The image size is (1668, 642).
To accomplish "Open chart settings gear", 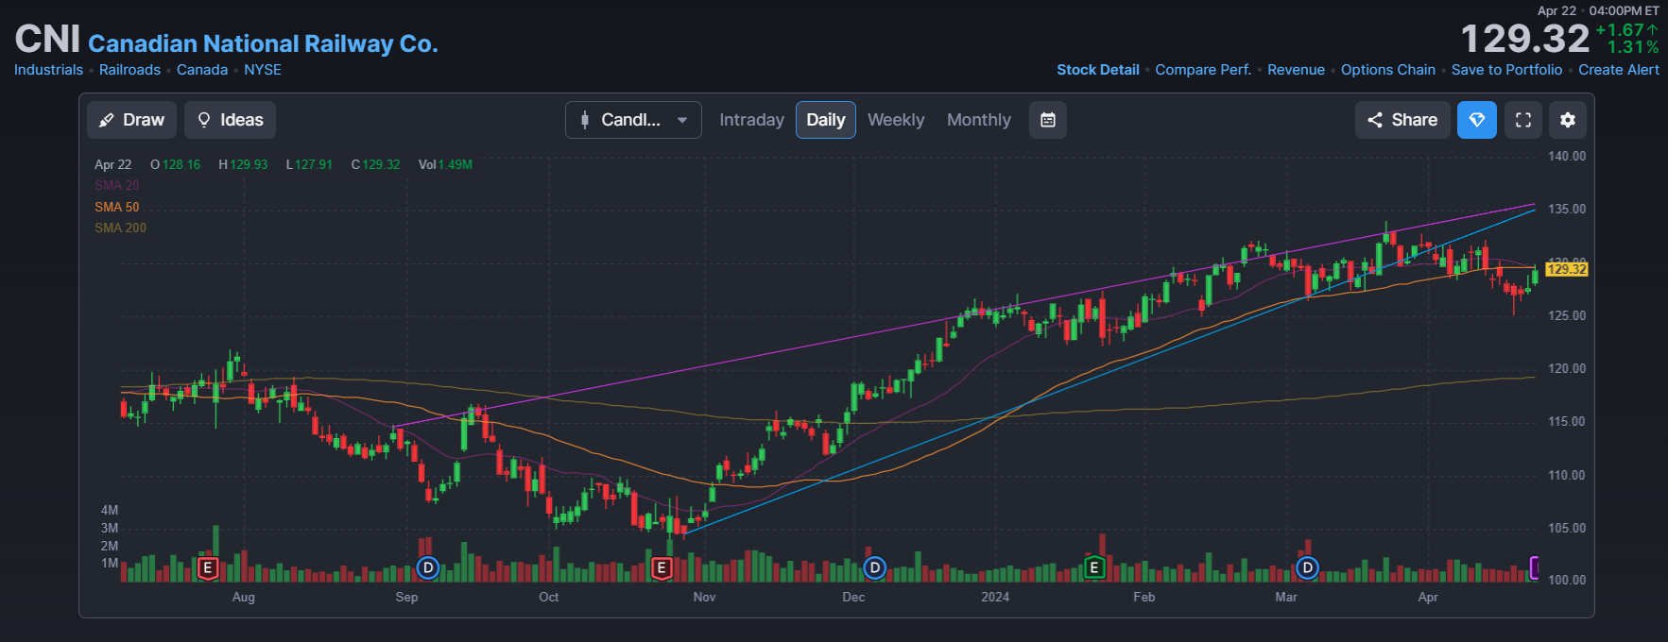I will point(1568,120).
